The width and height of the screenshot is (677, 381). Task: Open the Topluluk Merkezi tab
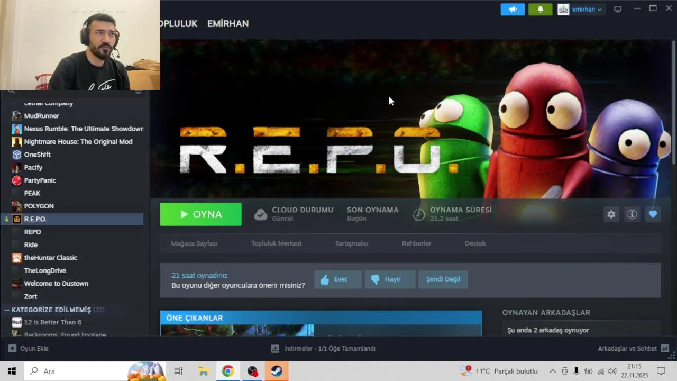click(276, 243)
